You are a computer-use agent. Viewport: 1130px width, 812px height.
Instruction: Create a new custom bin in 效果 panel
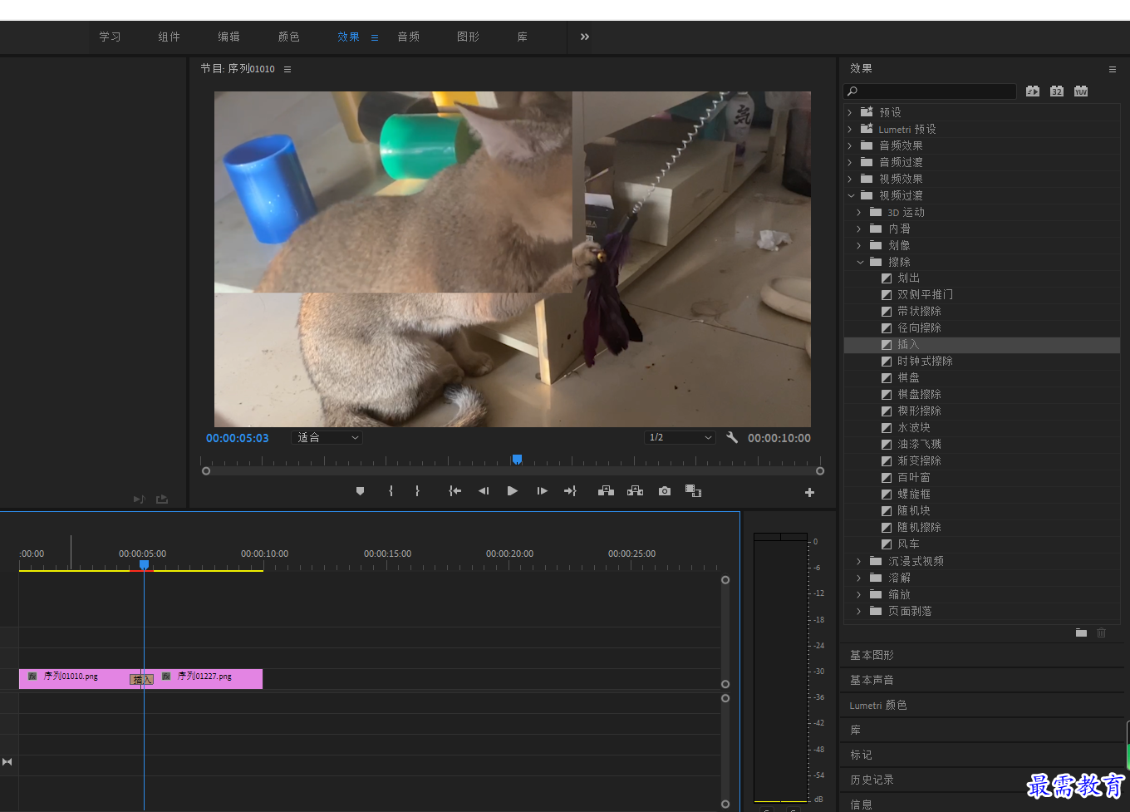pos(1081,633)
